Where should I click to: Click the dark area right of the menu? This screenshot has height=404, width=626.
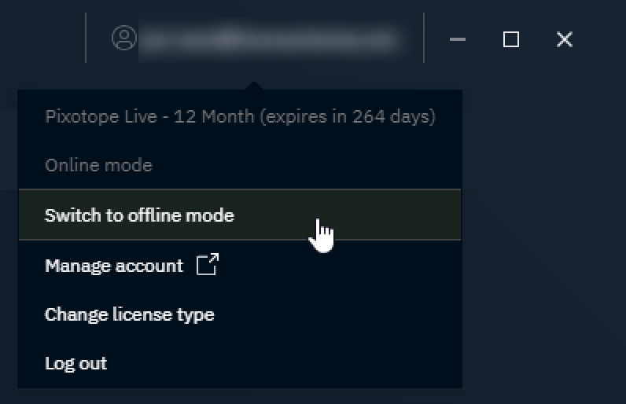click(x=543, y=236)
